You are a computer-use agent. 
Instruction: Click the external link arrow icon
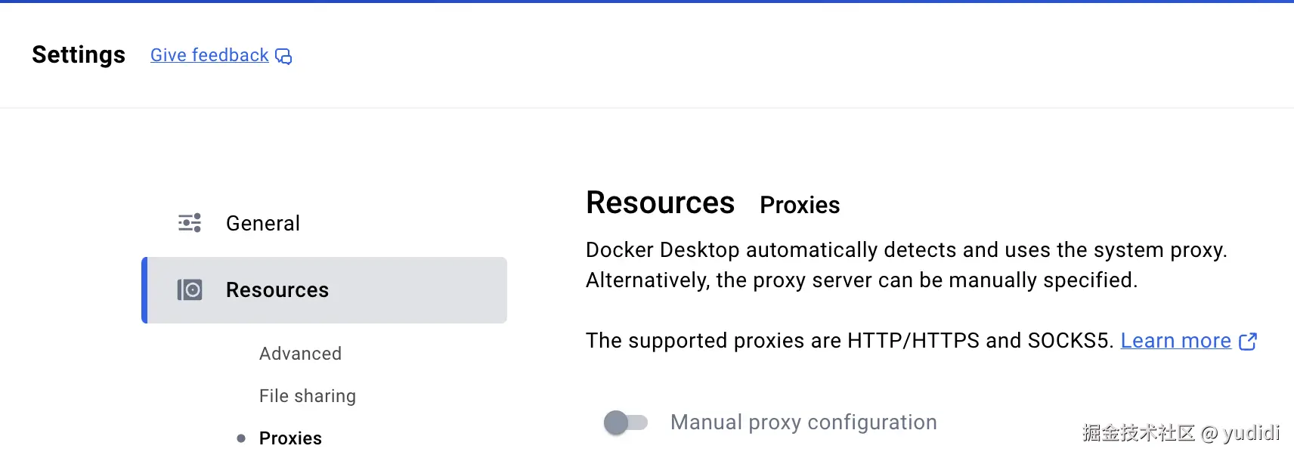tap(1248, 342)
